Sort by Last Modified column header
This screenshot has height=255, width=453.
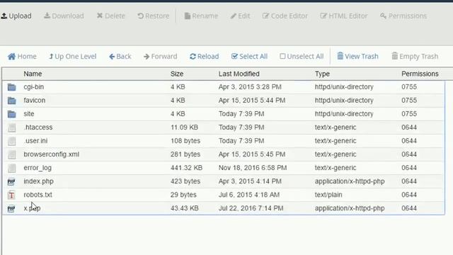[239, 74]
